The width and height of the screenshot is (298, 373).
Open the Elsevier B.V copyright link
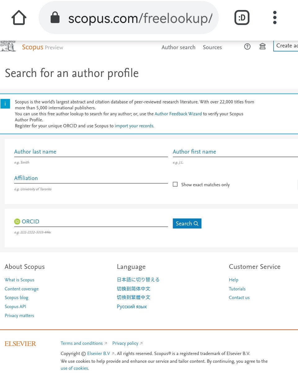[99, 353]
